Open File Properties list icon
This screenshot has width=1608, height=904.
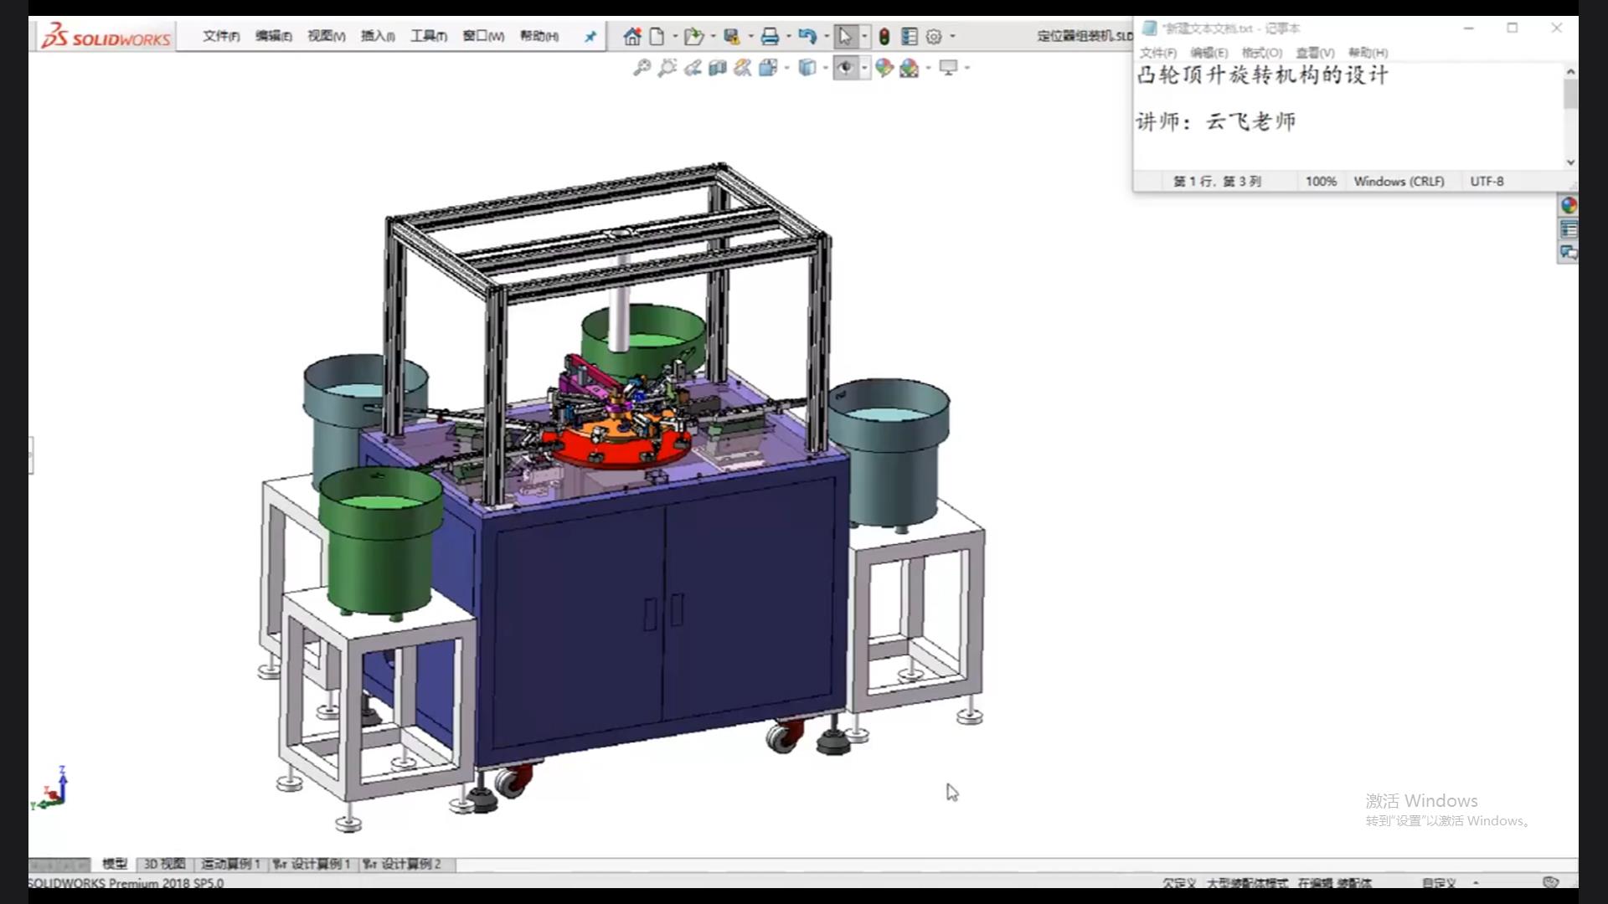(910, 36)
